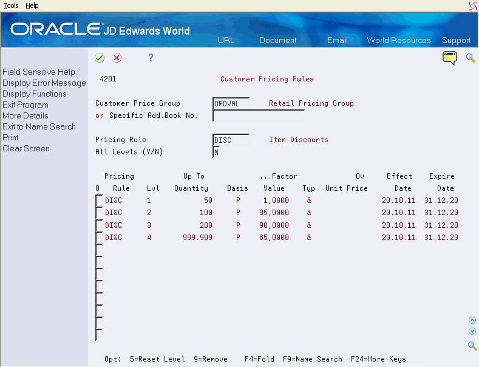Click option field for DISC level 2 row

point(99,213)
